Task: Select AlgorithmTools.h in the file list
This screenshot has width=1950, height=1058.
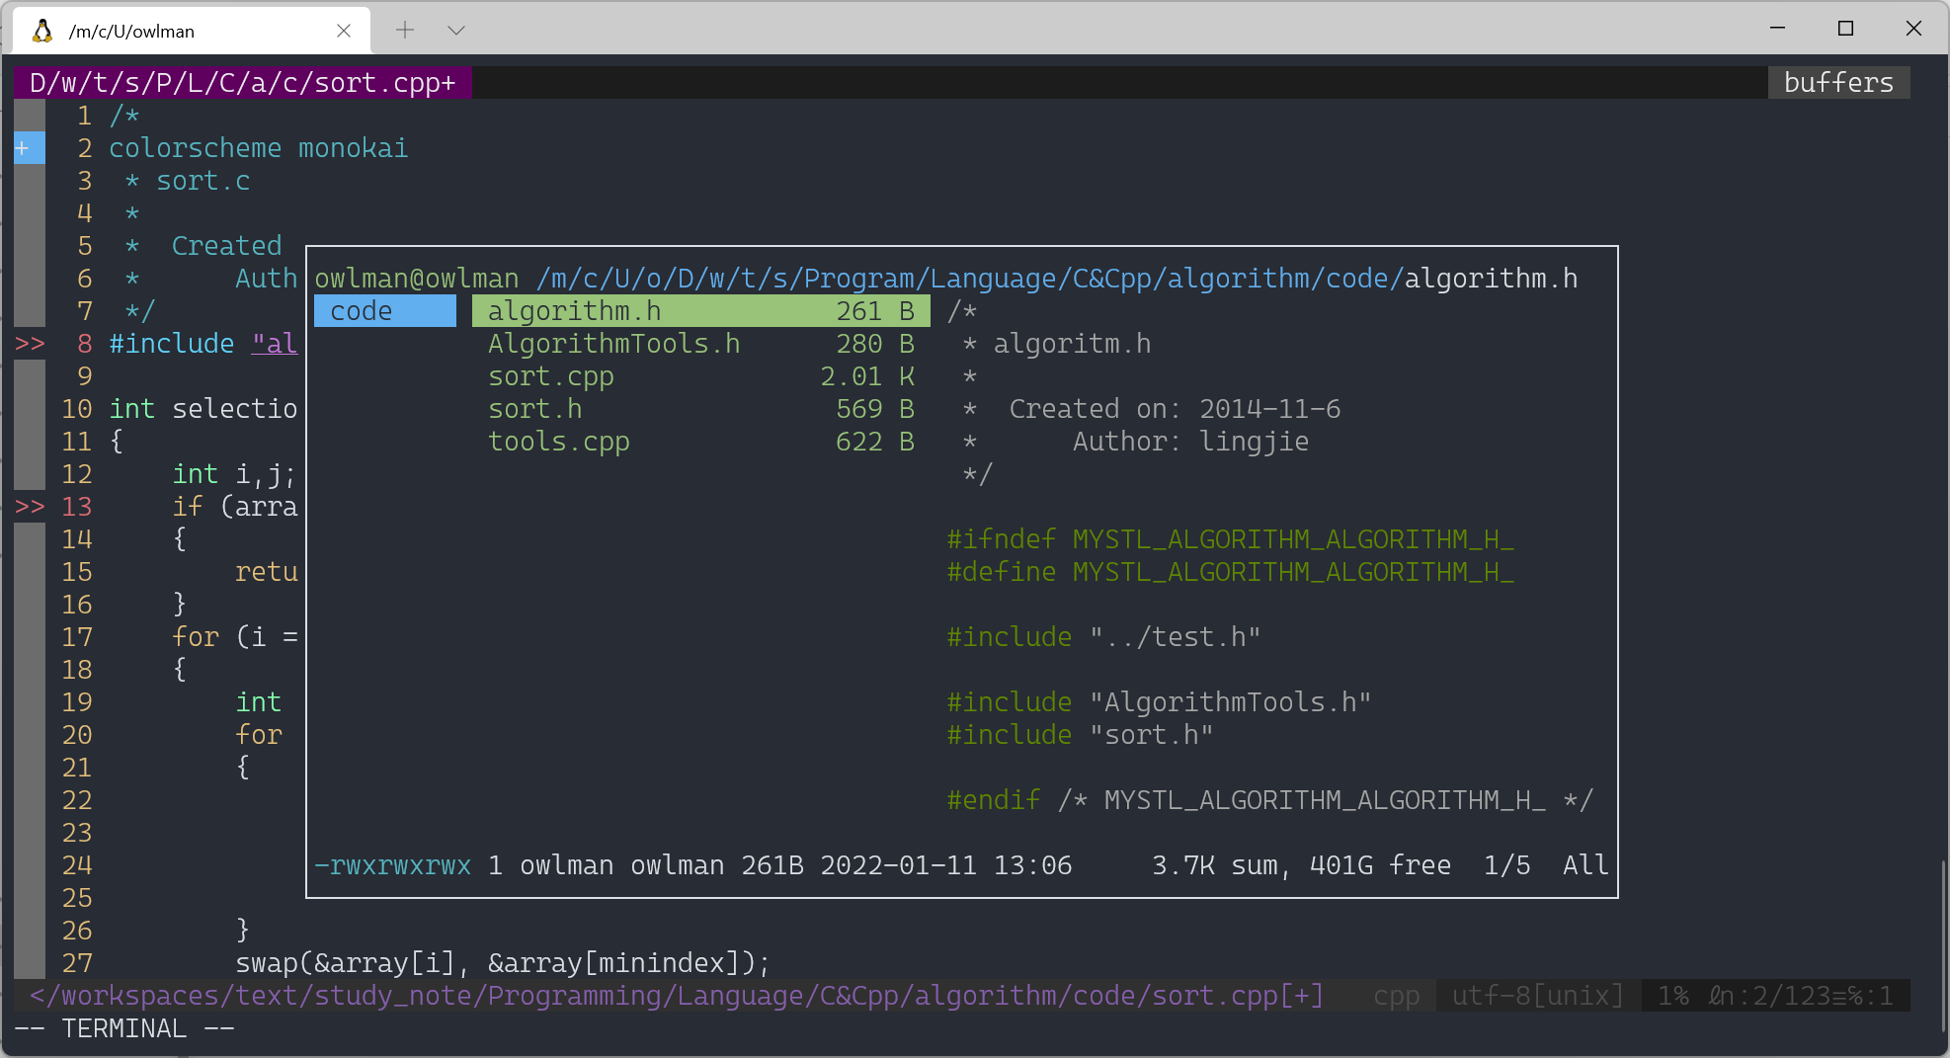Action: tap(701, 344)
